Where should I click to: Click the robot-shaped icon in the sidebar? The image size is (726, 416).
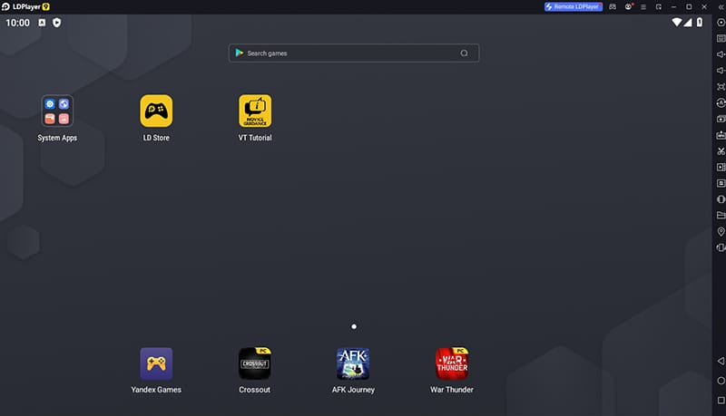[x=721, y=135]
